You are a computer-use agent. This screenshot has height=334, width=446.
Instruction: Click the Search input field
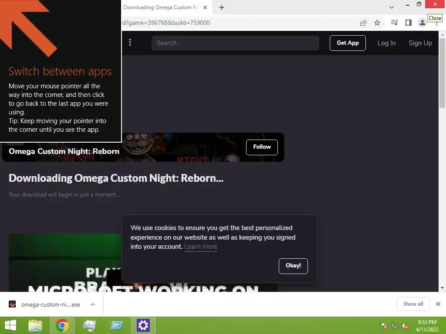[235, 43]
